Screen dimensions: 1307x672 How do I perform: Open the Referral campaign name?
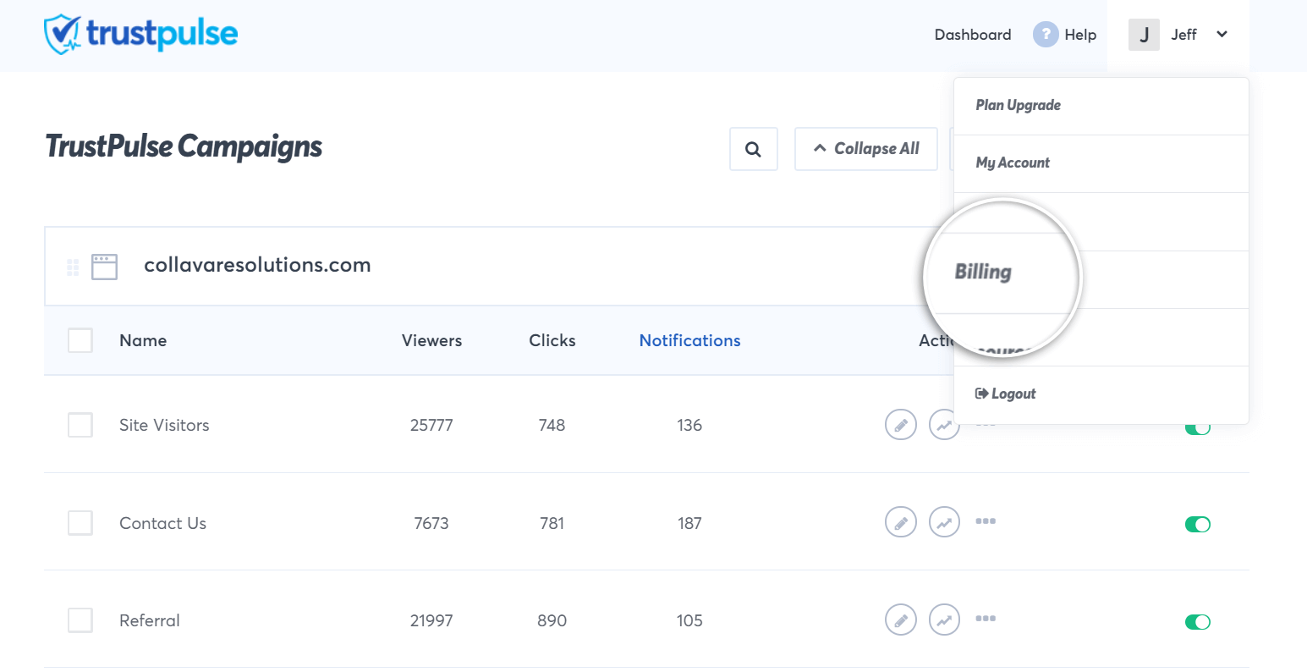point(150,620)
